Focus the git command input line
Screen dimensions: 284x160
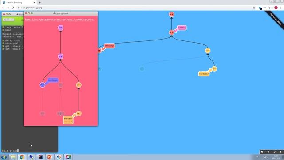tap(30, 151)
